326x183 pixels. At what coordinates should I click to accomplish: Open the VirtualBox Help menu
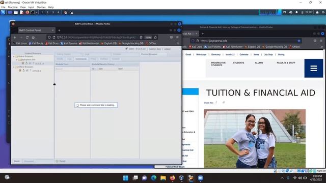click(x=51, y=7)
